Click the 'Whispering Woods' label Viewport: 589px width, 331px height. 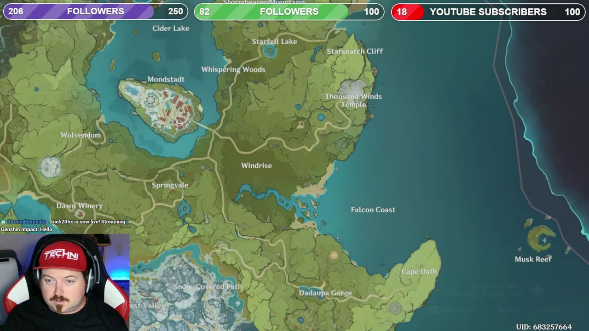coord(233,69)
